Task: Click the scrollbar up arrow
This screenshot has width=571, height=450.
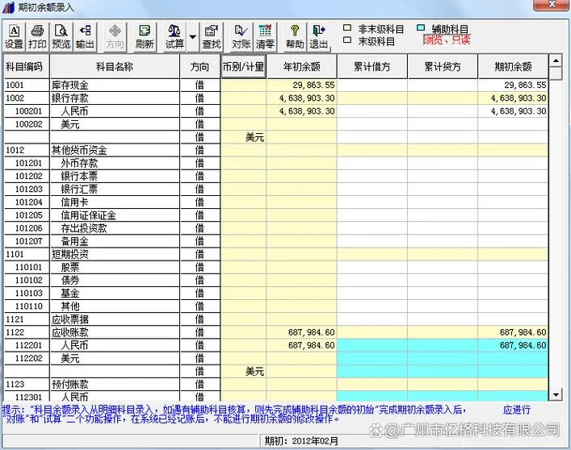Action: (556, 60)
